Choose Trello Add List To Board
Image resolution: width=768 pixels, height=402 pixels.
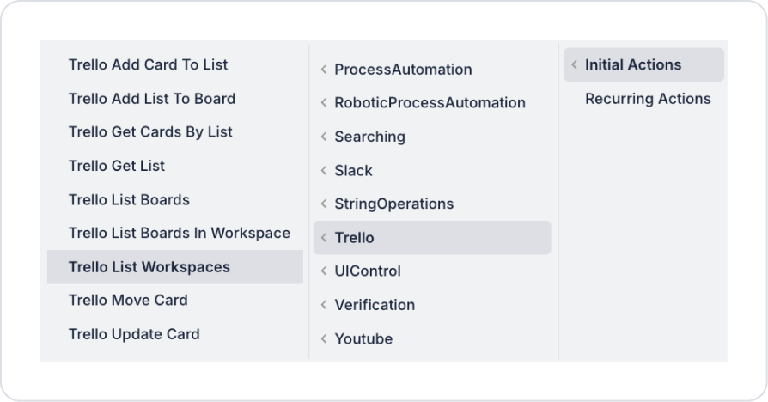tap(152, 99)
